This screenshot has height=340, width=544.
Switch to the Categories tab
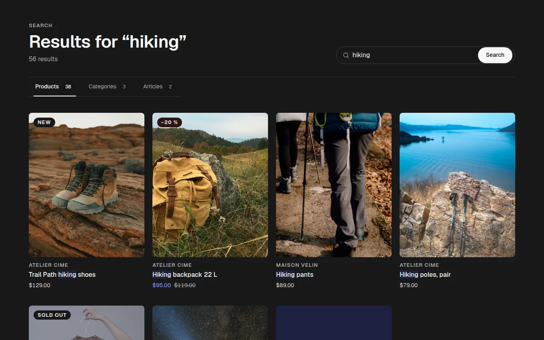tap(107, 86)
